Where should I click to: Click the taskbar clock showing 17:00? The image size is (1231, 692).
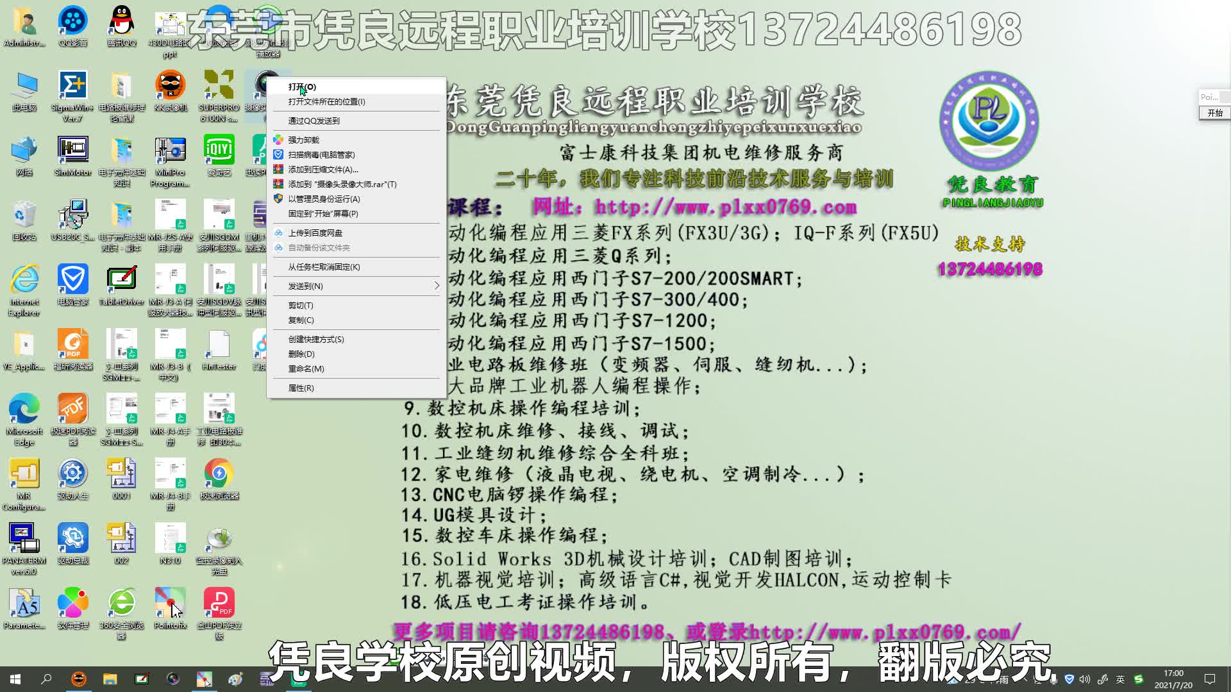tap(1173, 679)
